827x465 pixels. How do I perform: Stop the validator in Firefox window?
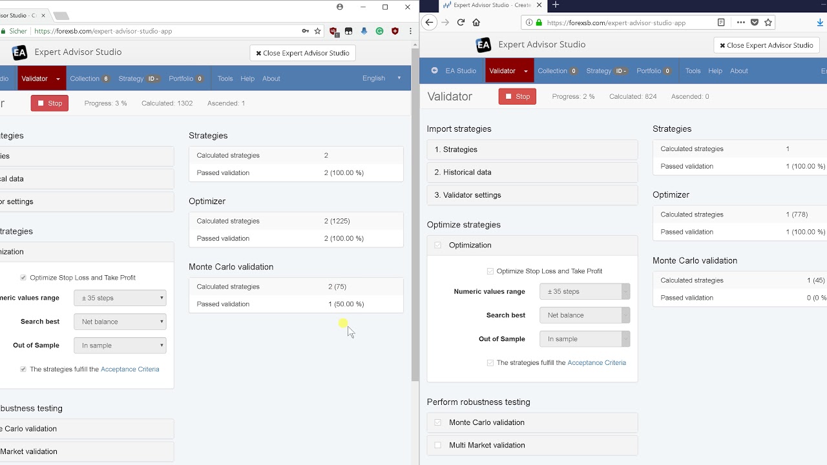pos(518,96)
